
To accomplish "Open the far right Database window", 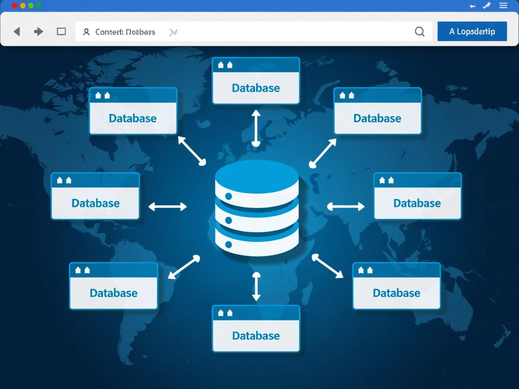I will (417, 196).
